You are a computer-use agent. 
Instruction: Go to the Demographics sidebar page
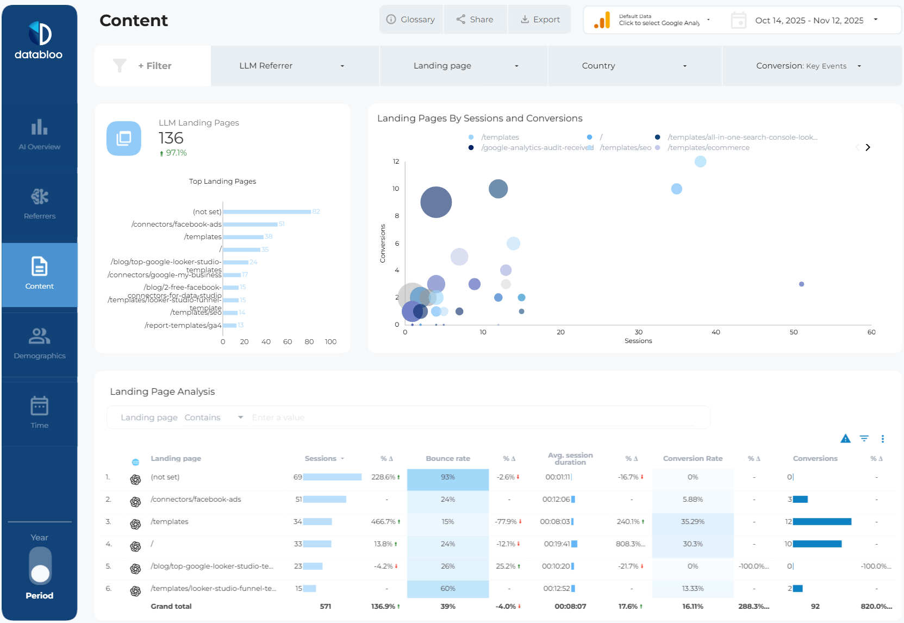(x=39, y=344)
